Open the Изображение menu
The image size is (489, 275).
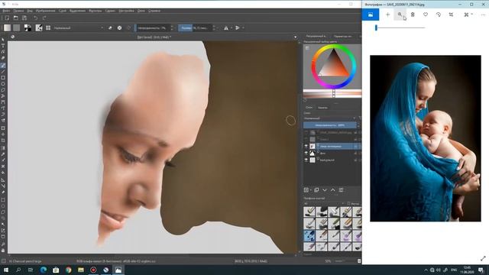tap(46, 11)
